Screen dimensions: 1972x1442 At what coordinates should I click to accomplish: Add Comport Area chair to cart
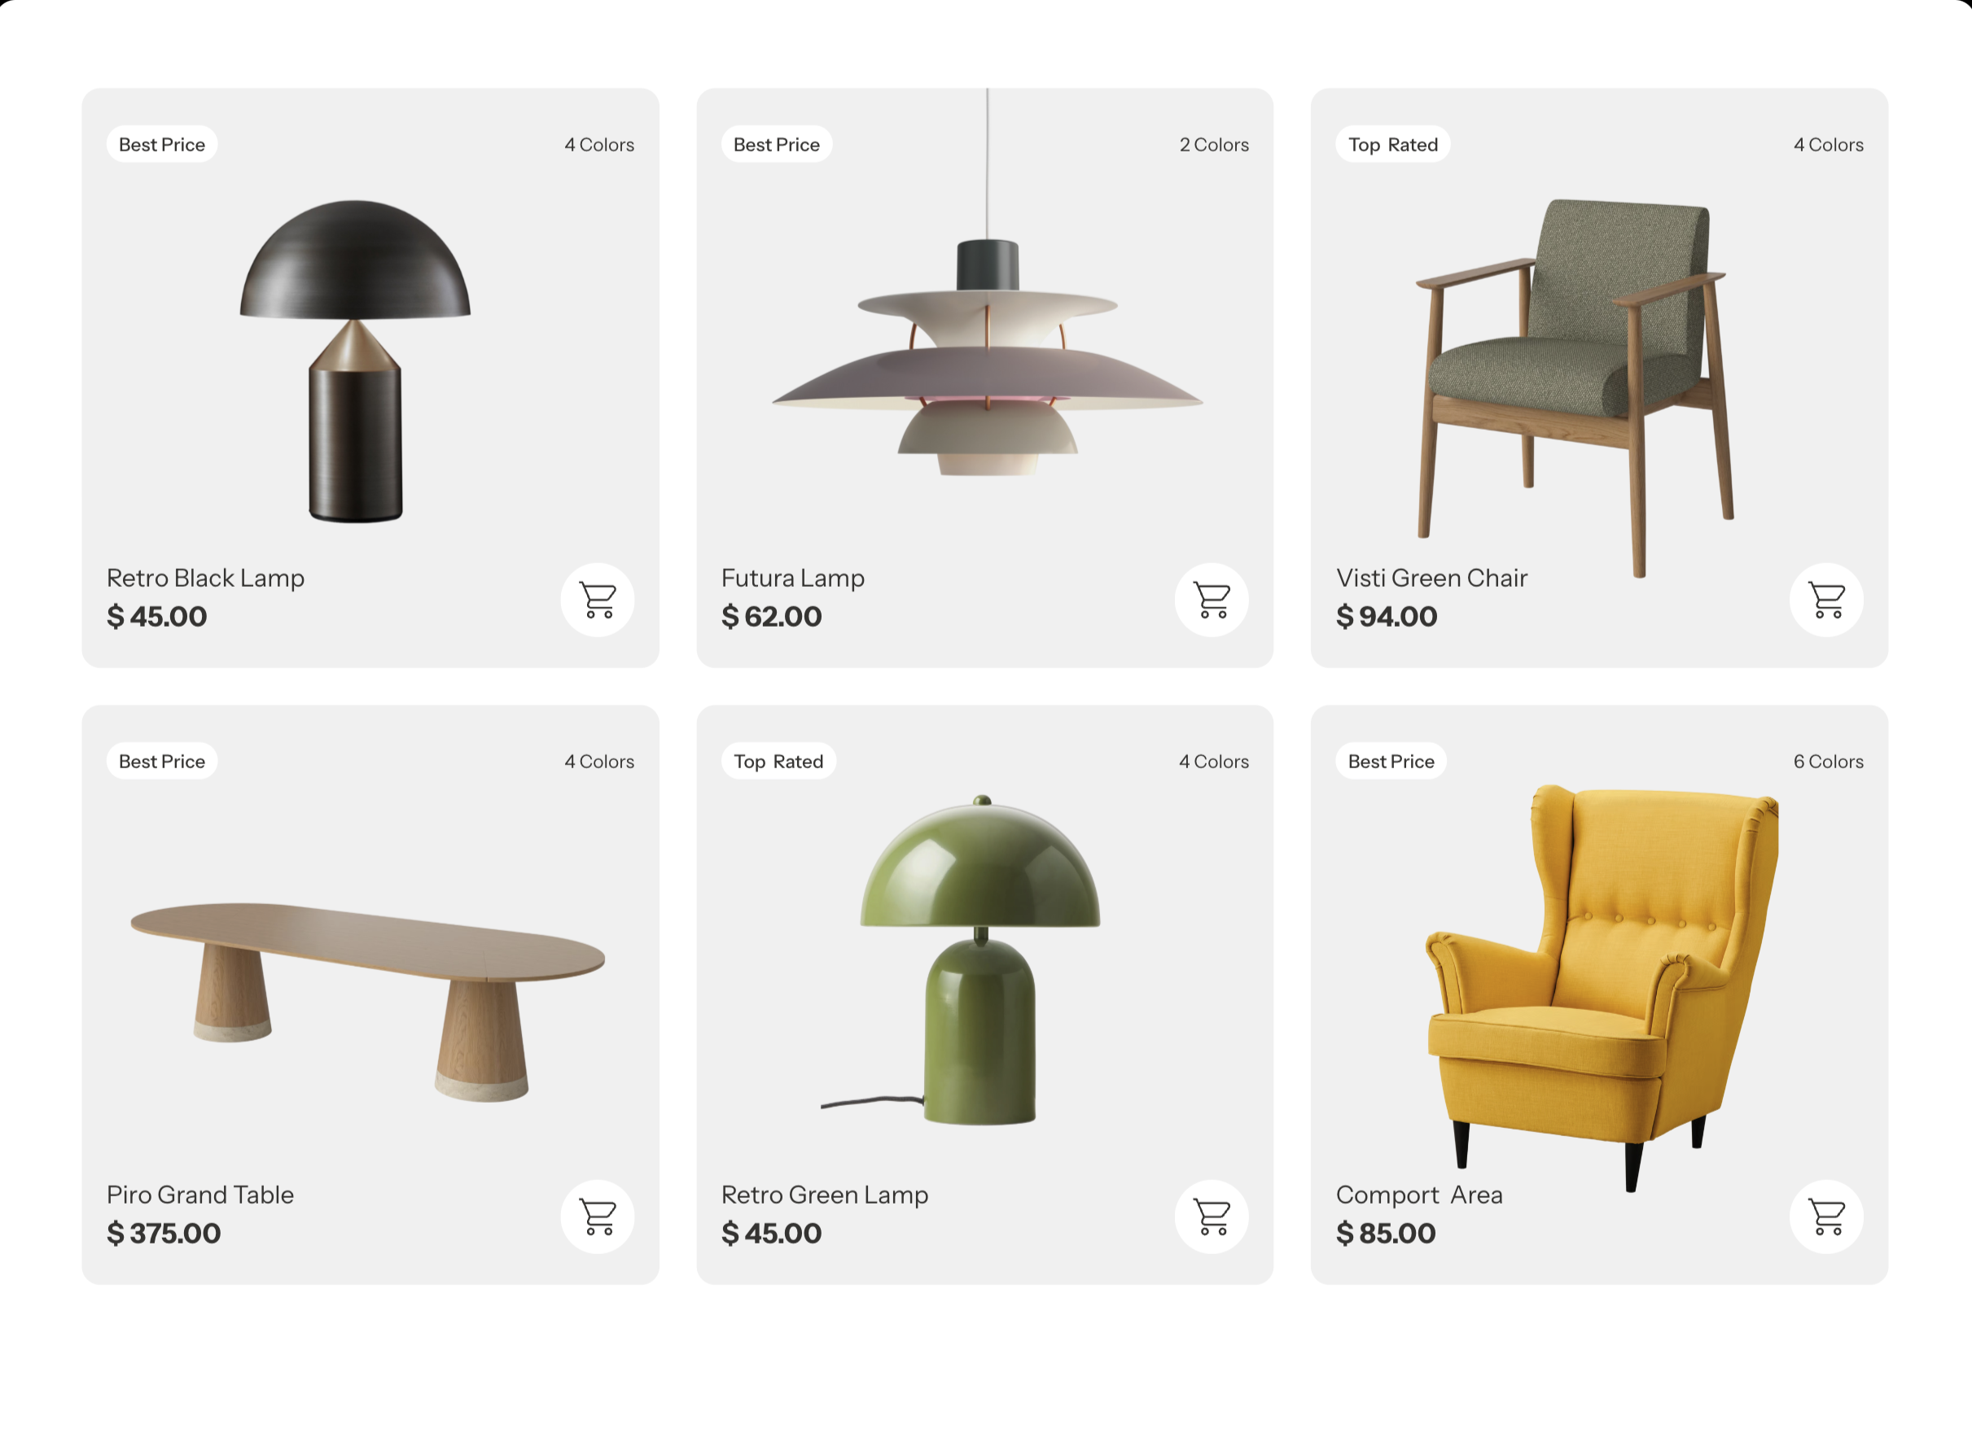(1826, 1217)
